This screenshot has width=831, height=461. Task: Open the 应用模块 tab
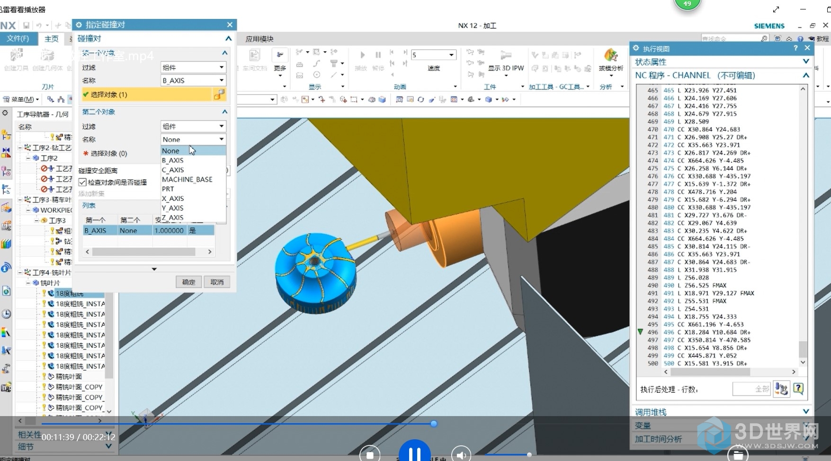click(x=259, y=39)
